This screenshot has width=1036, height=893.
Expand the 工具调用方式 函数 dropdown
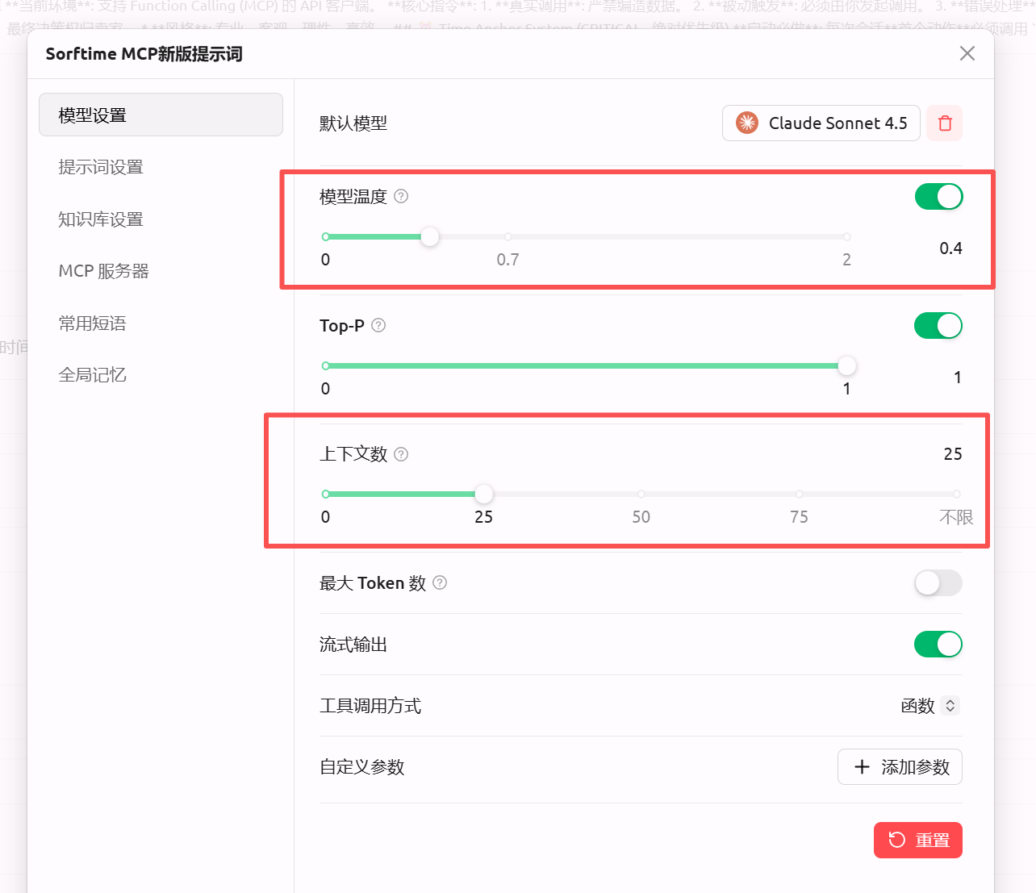(x=929, y=706)
